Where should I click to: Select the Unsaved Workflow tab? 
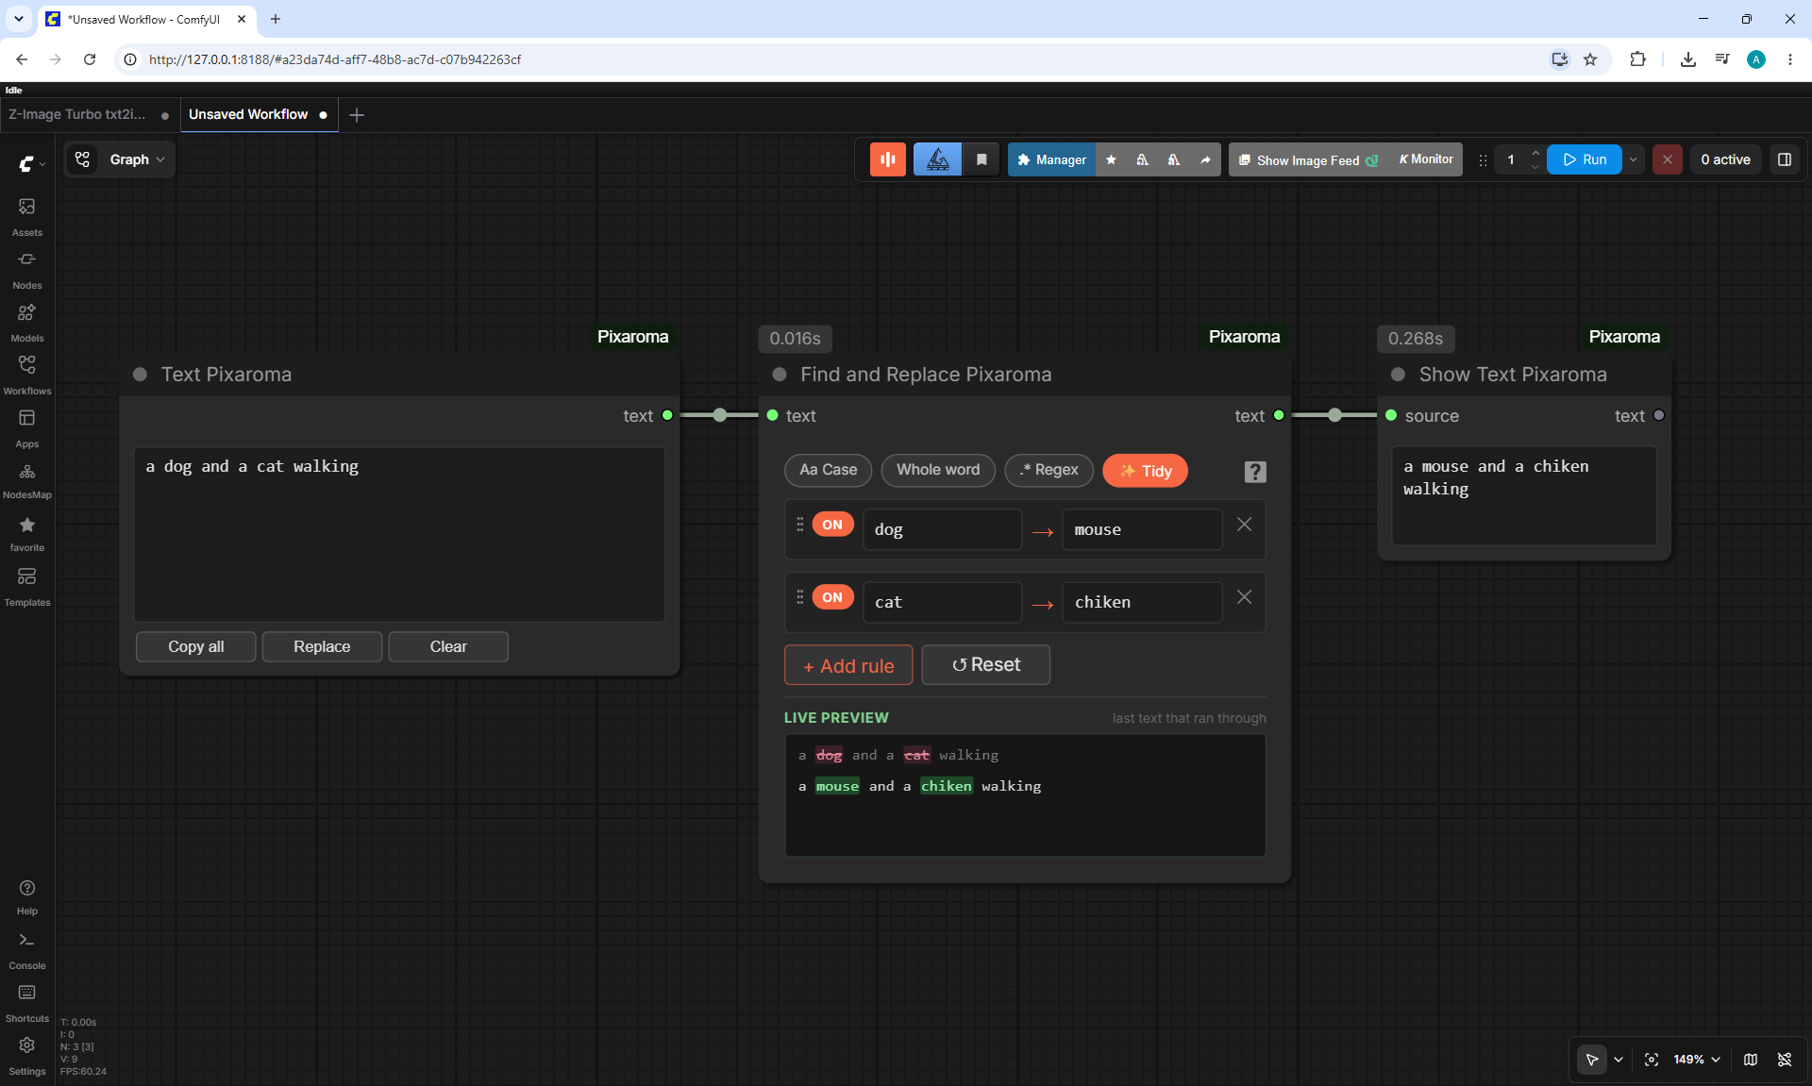tap(258, 114)
